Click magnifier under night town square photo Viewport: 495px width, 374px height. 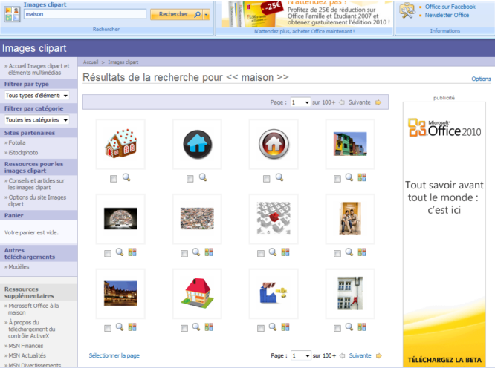coord(120,327)
